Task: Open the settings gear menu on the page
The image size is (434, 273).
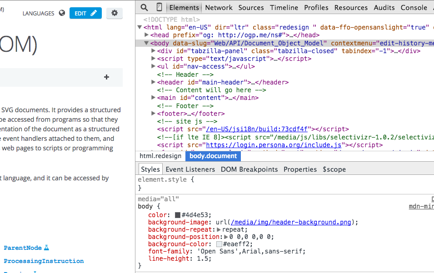Action: [115, 13]
